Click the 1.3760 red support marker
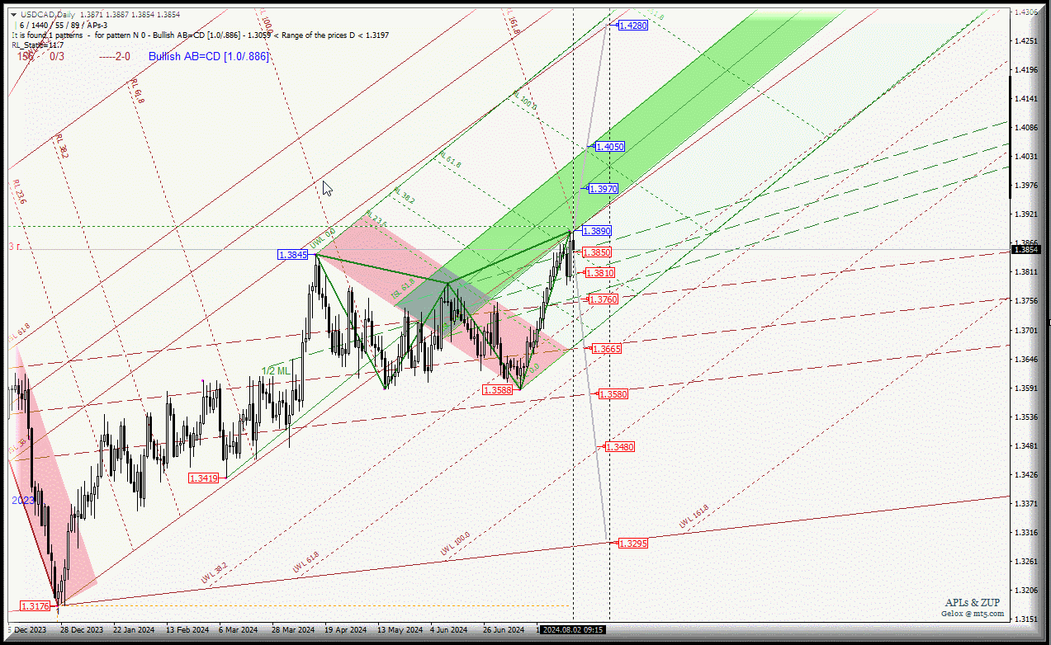This screenshot has width=1051, height=645. pyautogui.click(x=603, y=299)
